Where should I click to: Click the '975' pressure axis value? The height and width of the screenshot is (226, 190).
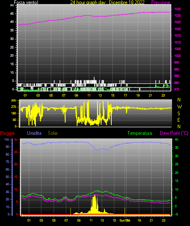[177, 89]
